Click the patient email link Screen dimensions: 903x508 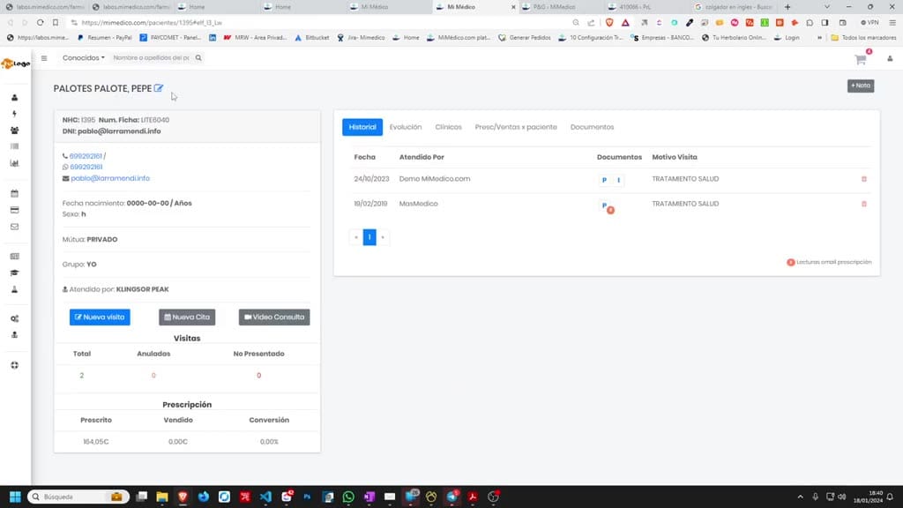pyautogui.click(x=110, y=178)
